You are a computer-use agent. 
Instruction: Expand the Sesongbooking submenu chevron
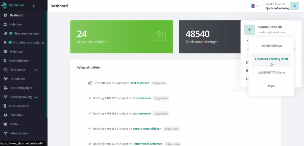(36, 97)
